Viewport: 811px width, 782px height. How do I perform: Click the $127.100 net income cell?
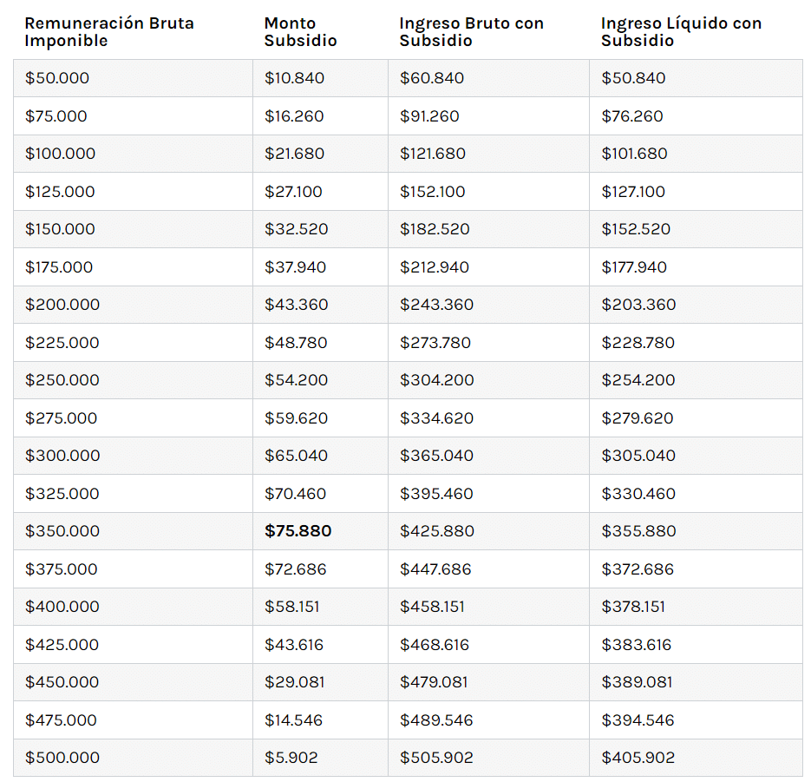click(x=633, y=192)
